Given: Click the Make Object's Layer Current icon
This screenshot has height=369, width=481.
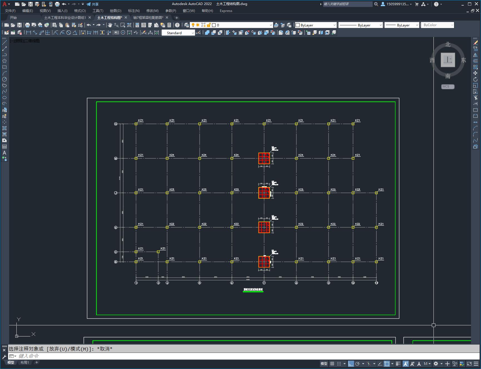Looking at the screenshot, I should (x=276, y=25).
